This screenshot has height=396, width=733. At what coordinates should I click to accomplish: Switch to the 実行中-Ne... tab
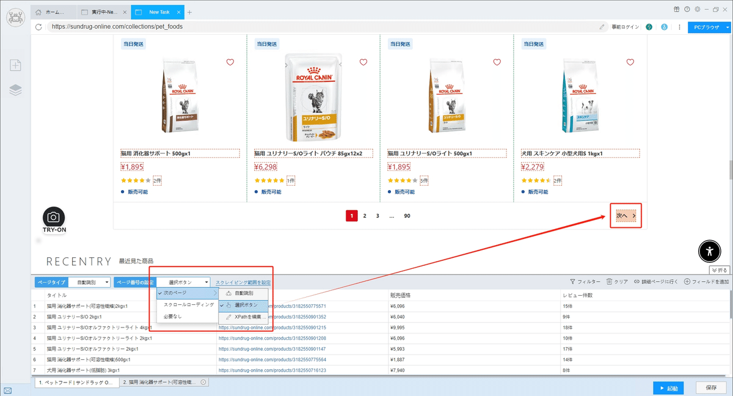[x=104, y=12]
